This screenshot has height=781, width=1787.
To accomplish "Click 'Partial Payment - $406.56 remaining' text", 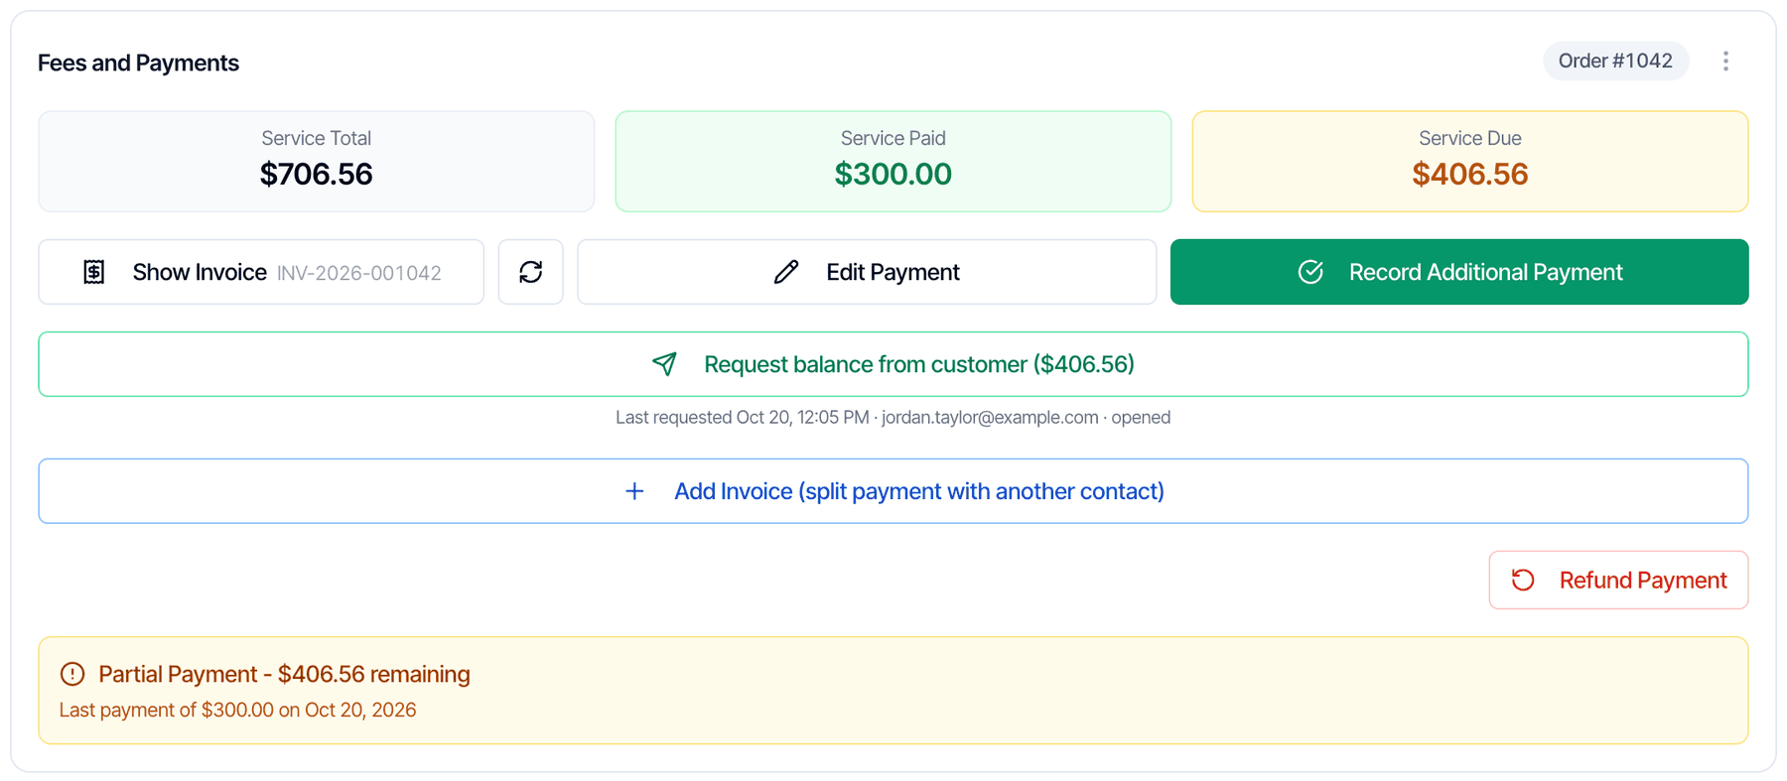I will tap(284, 674).
